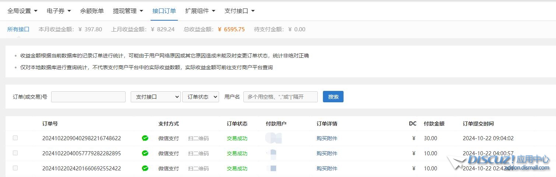Expand the 全局设置 menu

point(22,11)
